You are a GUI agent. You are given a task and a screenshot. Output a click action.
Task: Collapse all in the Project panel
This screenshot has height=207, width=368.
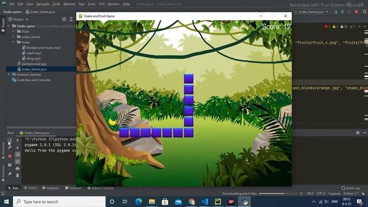(x=71, y=19)
